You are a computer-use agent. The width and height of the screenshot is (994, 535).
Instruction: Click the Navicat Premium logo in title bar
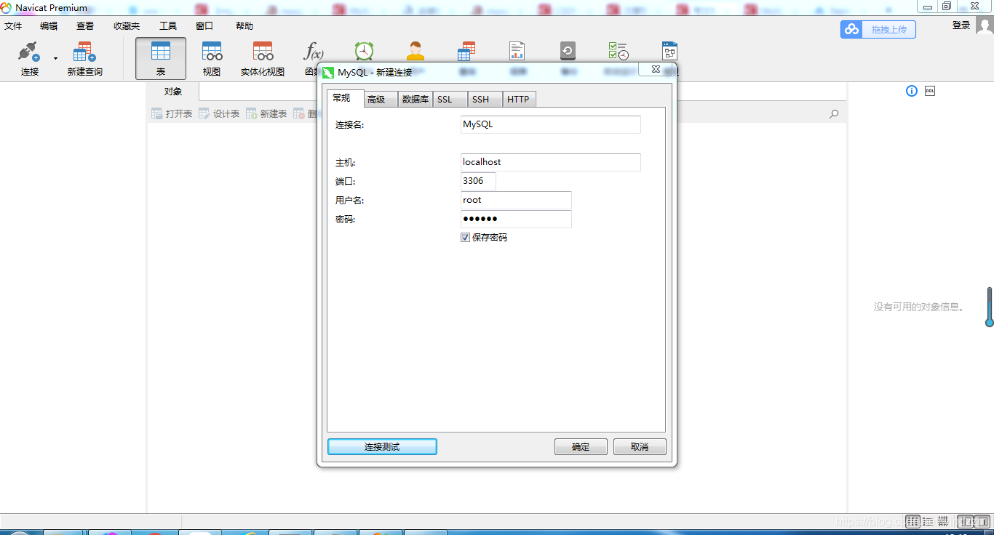7,7
